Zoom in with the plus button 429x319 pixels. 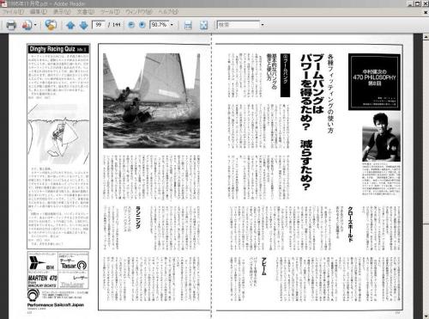142,25
